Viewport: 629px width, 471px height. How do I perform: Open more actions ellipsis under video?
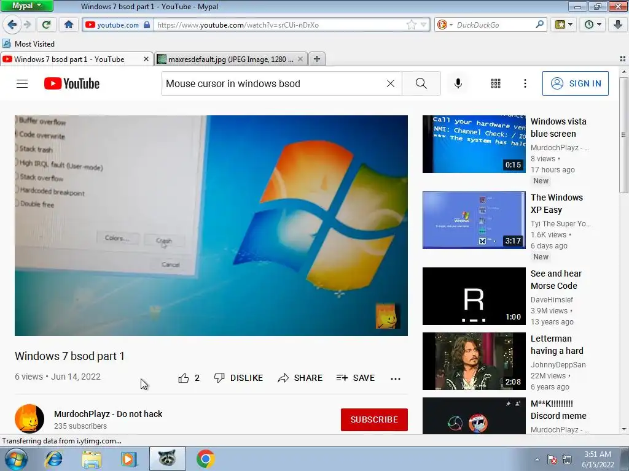[x=396, y=378]
